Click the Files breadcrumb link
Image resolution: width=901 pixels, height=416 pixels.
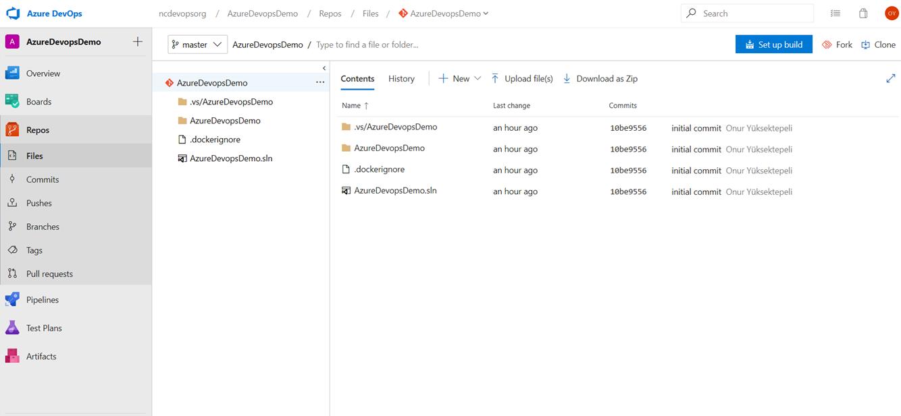point(370,13)
